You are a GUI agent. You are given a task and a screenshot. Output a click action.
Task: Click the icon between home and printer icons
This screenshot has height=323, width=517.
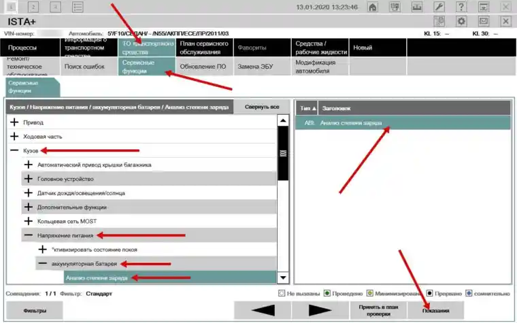pos(395,7)
